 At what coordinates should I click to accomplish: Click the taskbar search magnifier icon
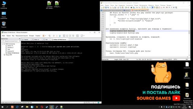[7, 107]
